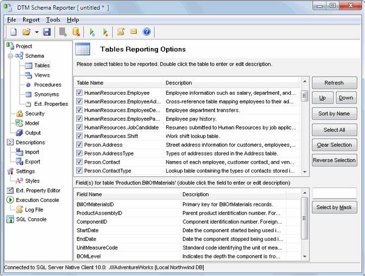Open the Ext. Property Editor
Screen dimensions: 365x276
[38, 191]
